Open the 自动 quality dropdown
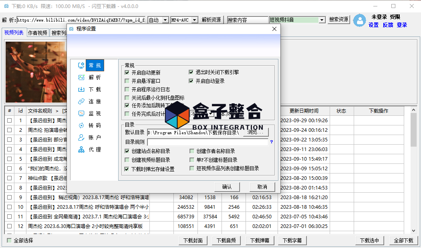Image resolution: width=421 pixels, height=248 pixels. 166,20
